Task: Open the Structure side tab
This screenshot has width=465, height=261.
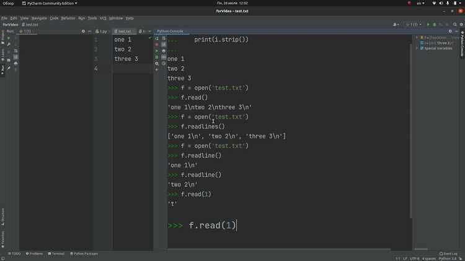Action: (x=2, y=217)
